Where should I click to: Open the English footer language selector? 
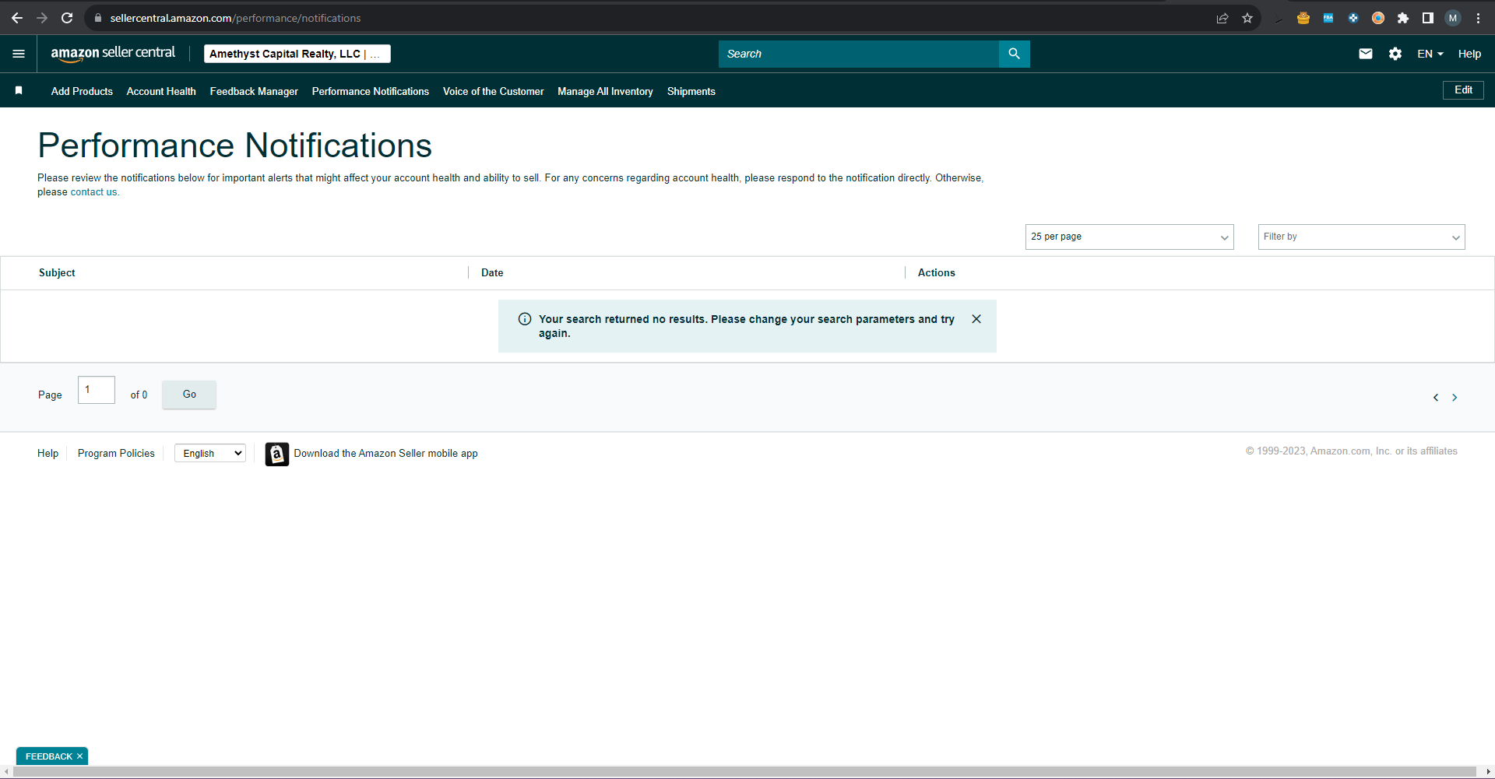pos(210,453)
